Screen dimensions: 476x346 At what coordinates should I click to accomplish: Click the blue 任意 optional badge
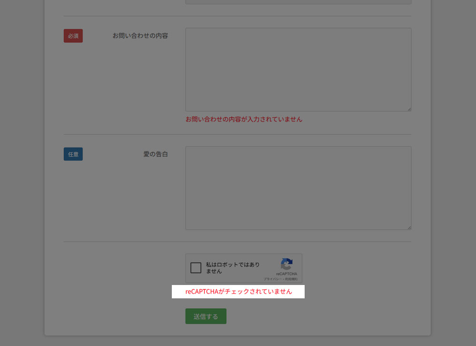pyautogui.click(x=73, y=154)
